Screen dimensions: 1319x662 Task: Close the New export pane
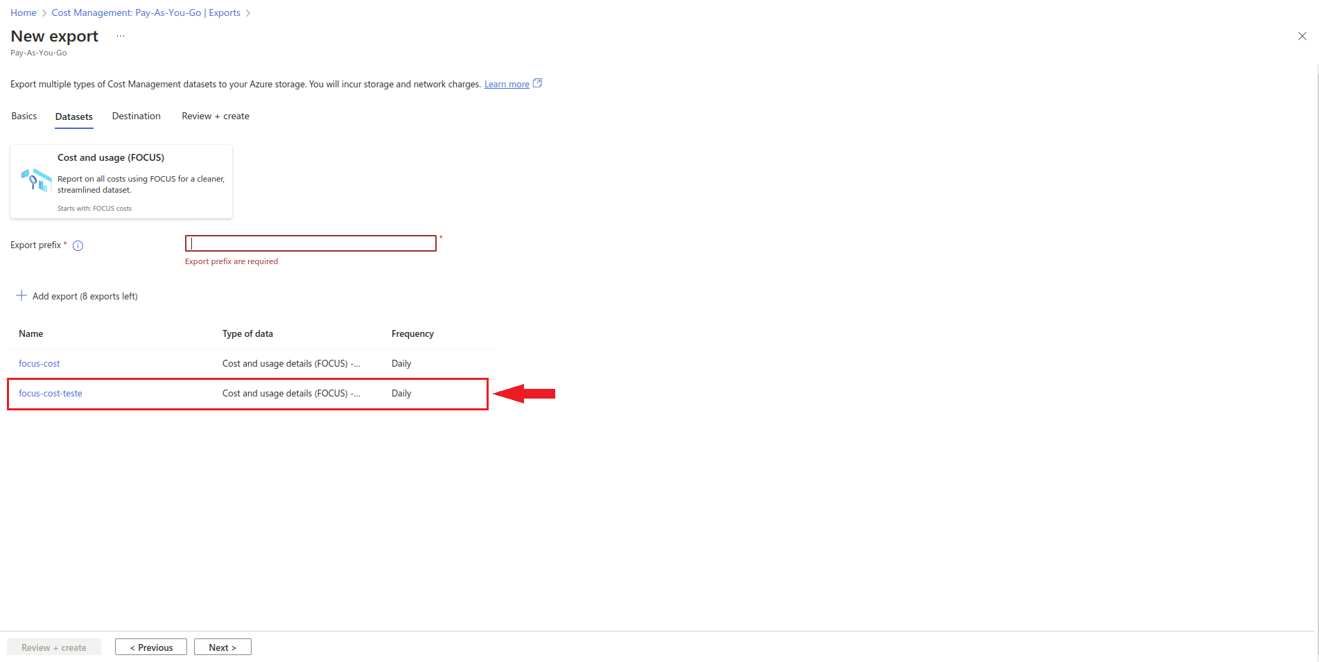pos(1302,36)
